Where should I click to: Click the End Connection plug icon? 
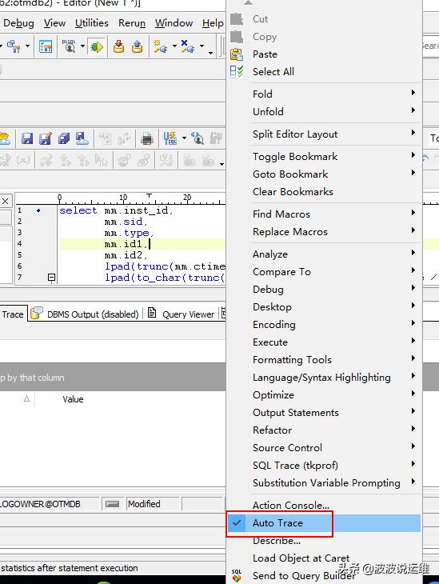pos(187,46)
